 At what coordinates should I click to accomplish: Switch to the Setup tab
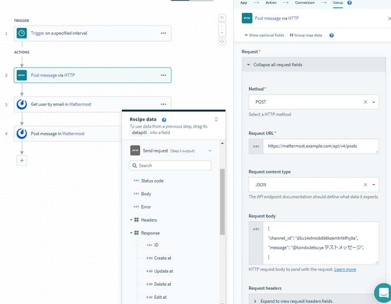tap(338, 3)
